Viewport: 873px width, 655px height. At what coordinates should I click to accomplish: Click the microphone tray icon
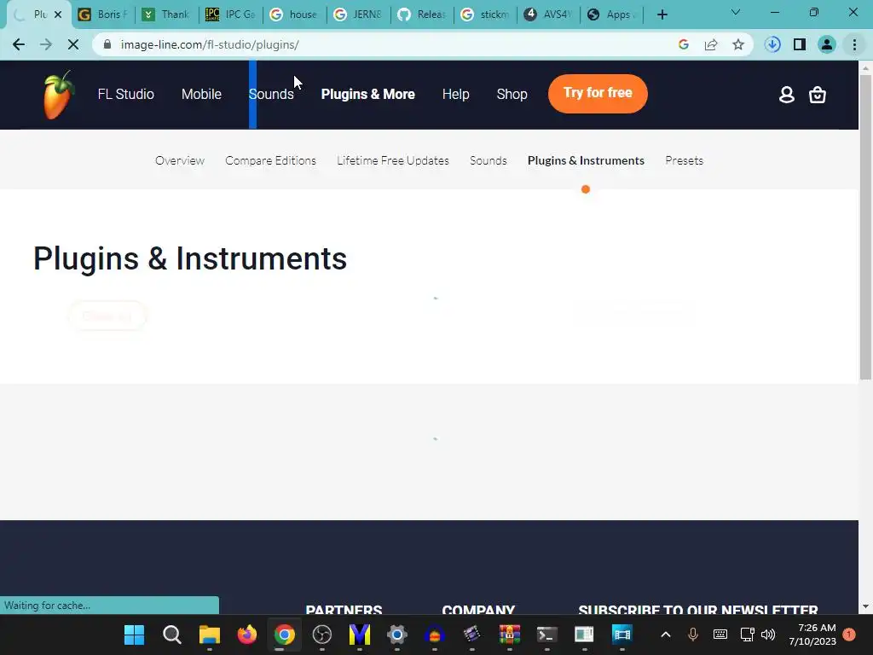pos(692,635)
